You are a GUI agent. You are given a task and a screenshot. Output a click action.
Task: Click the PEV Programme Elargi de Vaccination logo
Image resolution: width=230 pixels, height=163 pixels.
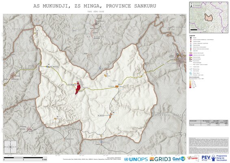click(214, 158)
